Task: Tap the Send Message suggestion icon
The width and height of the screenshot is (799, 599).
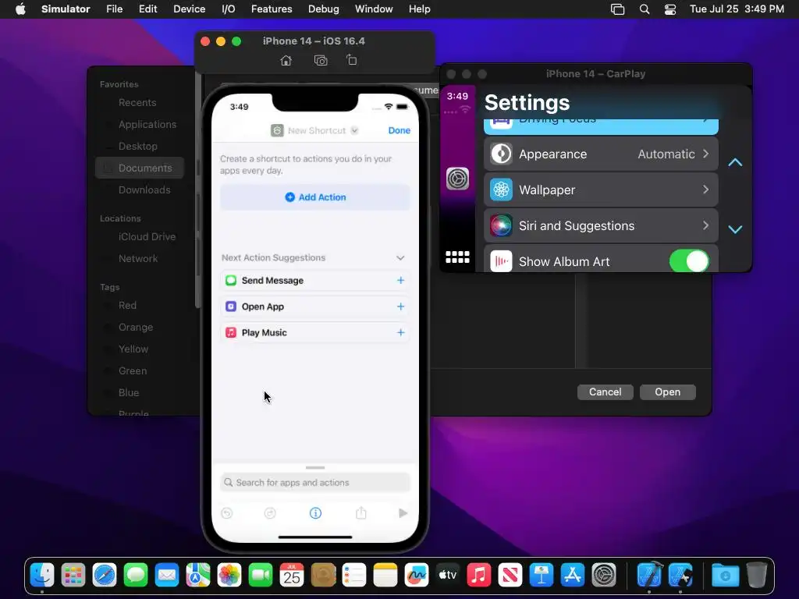Action: coord(231,281)
